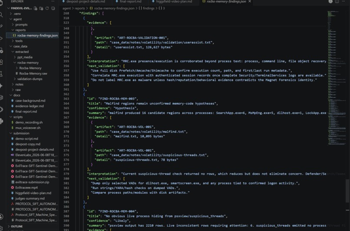The image size is (350, 231).
Task: Open Explorer views and more actions ellipsis
Action: click(x=53, y=1)
